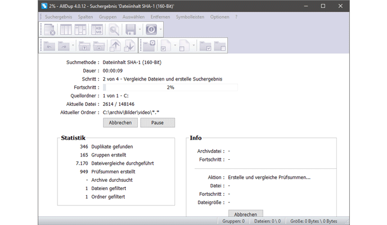
Task: Click the folder with gear icon
Action: (149, 47)
